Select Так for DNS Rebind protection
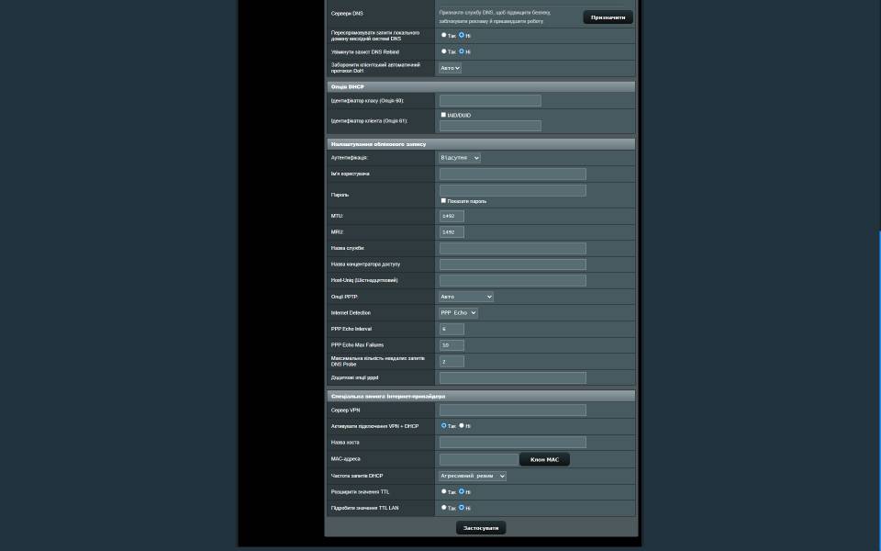The height and width of the screenshot is (551, 881). click(444, 51)
